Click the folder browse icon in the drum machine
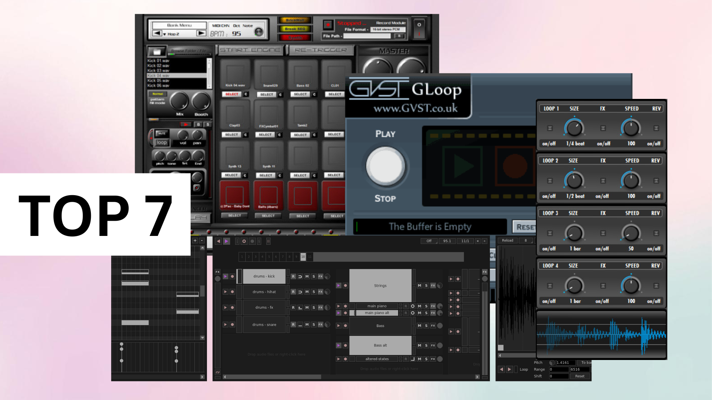Viewport: 712px width, 400px height. (156, 51)
